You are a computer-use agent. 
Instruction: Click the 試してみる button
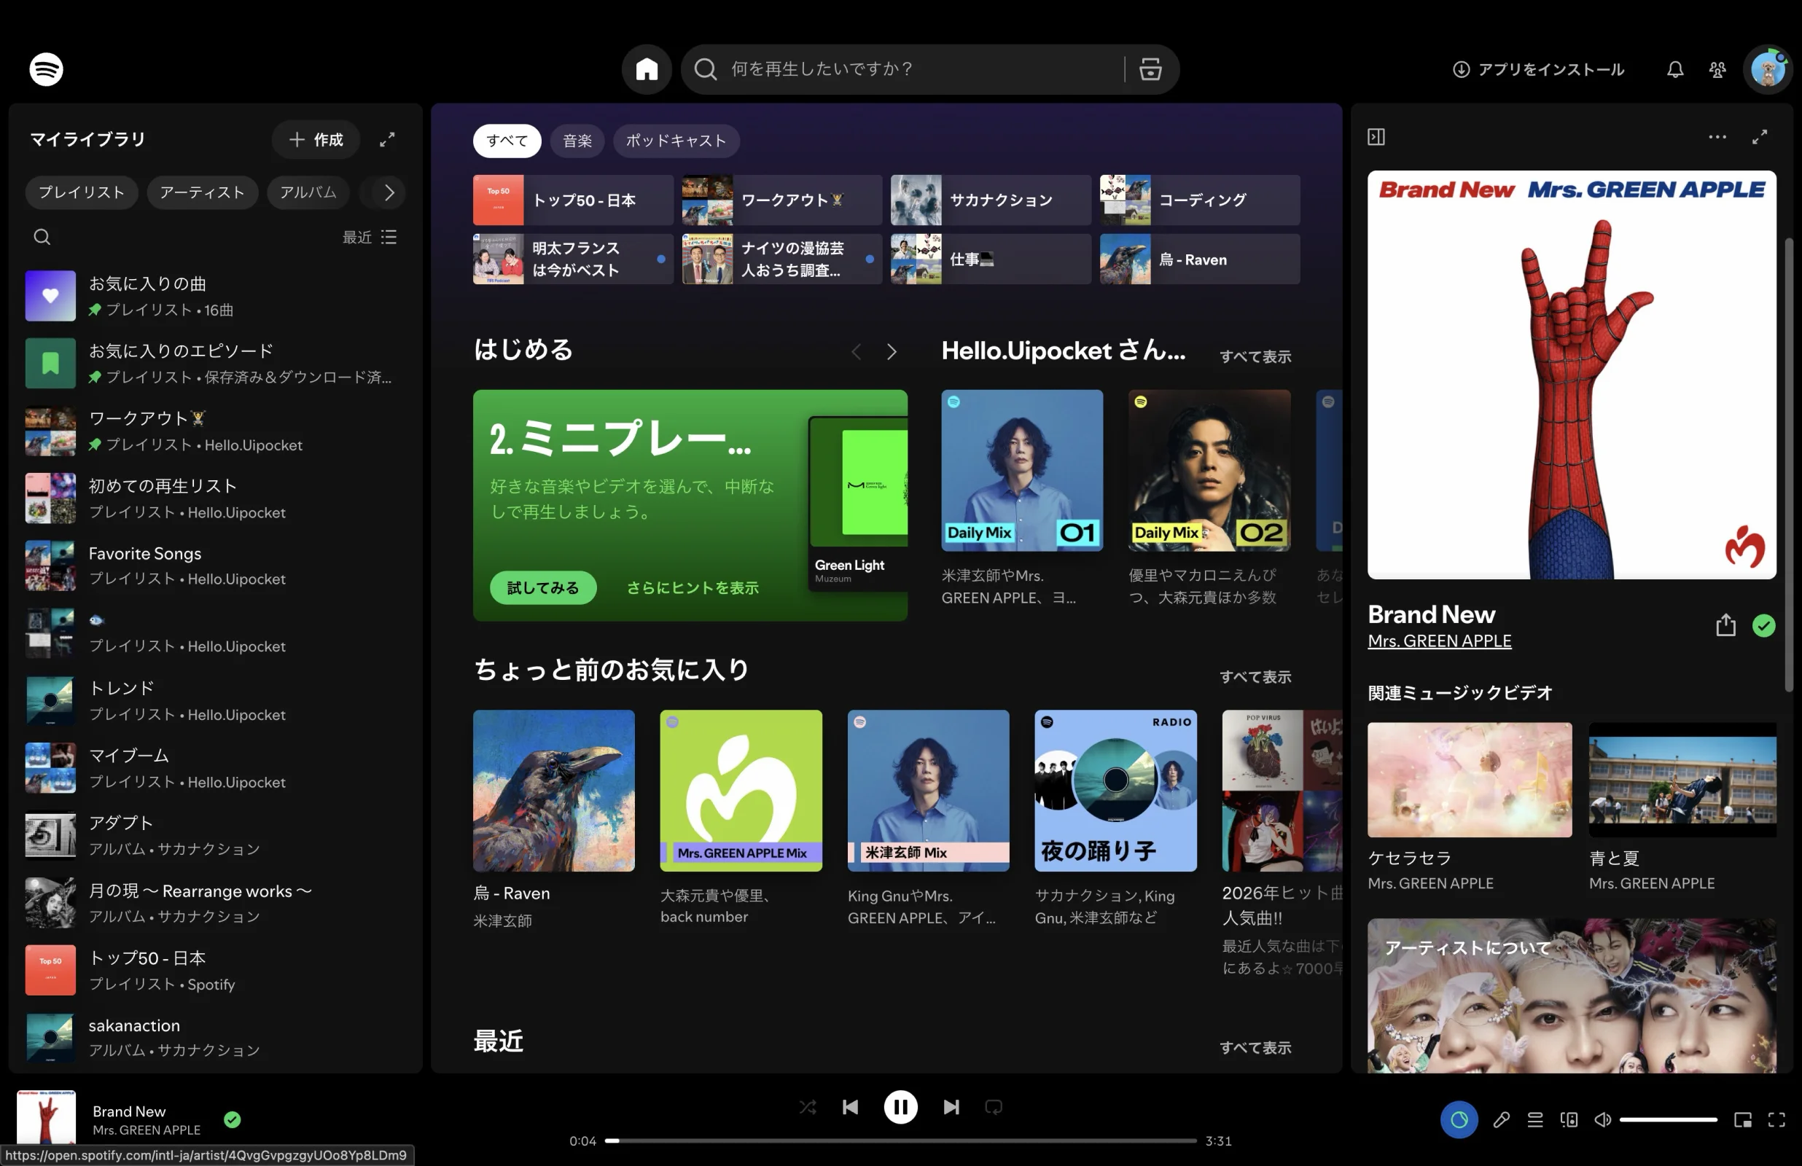click(x=543, y=587)
